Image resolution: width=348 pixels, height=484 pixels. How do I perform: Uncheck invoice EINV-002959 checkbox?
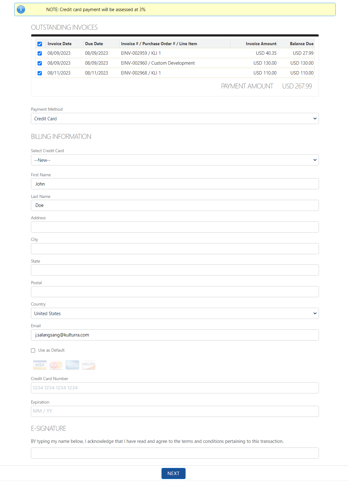tap(40, 53)
